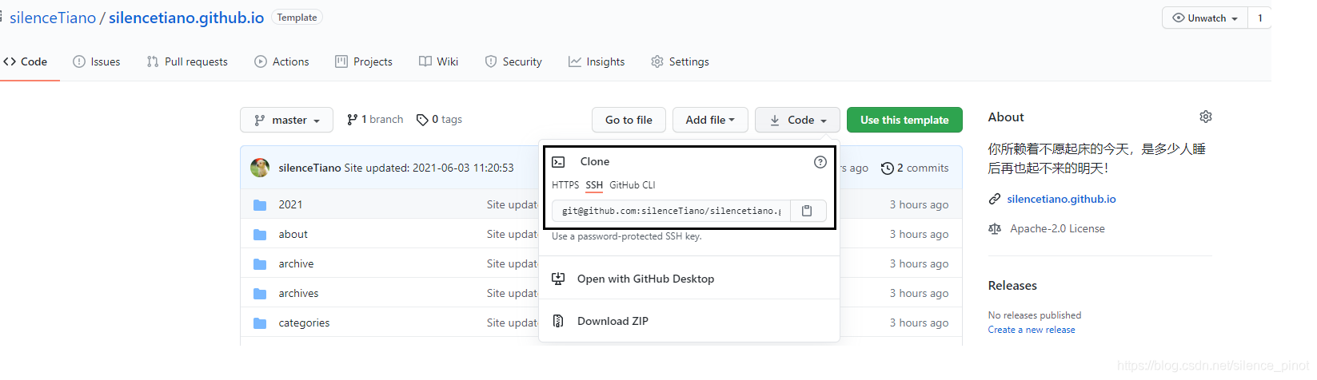Click the Security shield icon
The width and height of the screenshot is (1317, 380).
pos(491,61)
